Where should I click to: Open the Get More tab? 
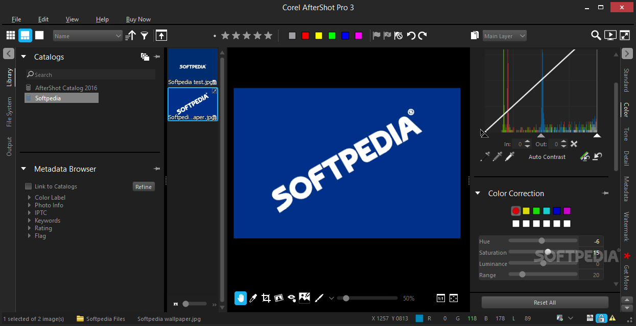(x=626, y=277)
